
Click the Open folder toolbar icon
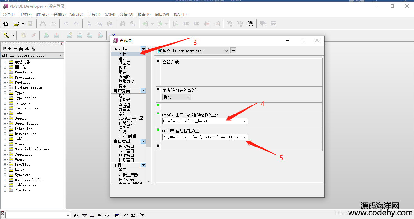(x=16, y=24)
